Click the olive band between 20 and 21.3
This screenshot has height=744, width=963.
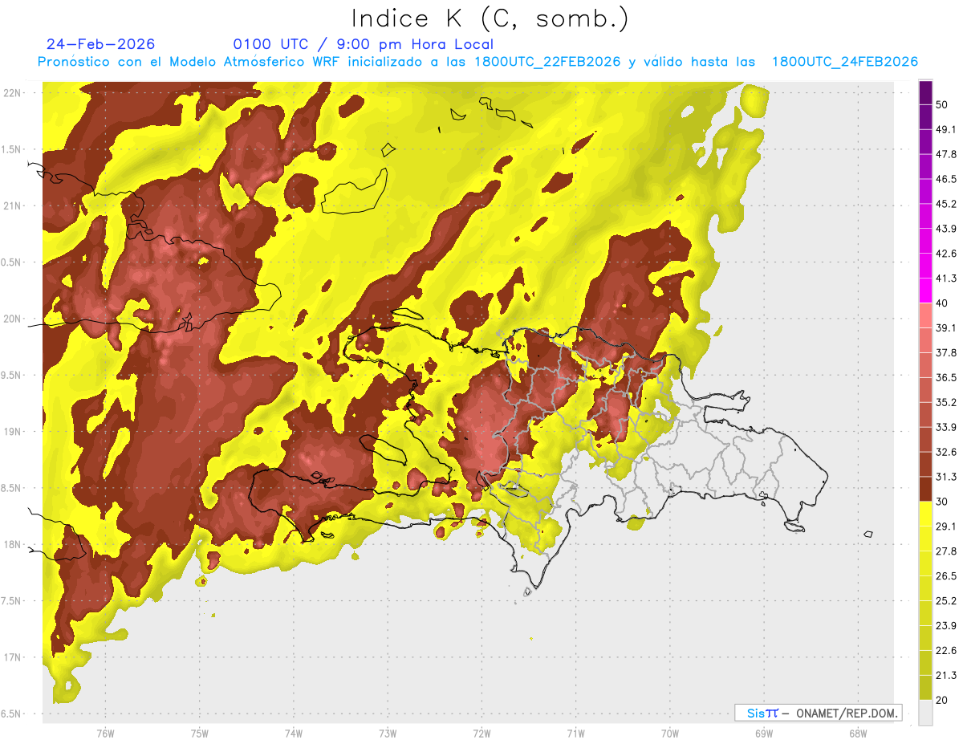pos(925,688)
